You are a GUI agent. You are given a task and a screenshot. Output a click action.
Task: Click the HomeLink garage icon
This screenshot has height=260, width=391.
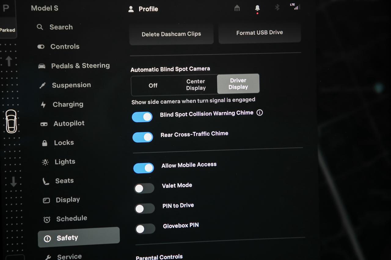[237, 8]
